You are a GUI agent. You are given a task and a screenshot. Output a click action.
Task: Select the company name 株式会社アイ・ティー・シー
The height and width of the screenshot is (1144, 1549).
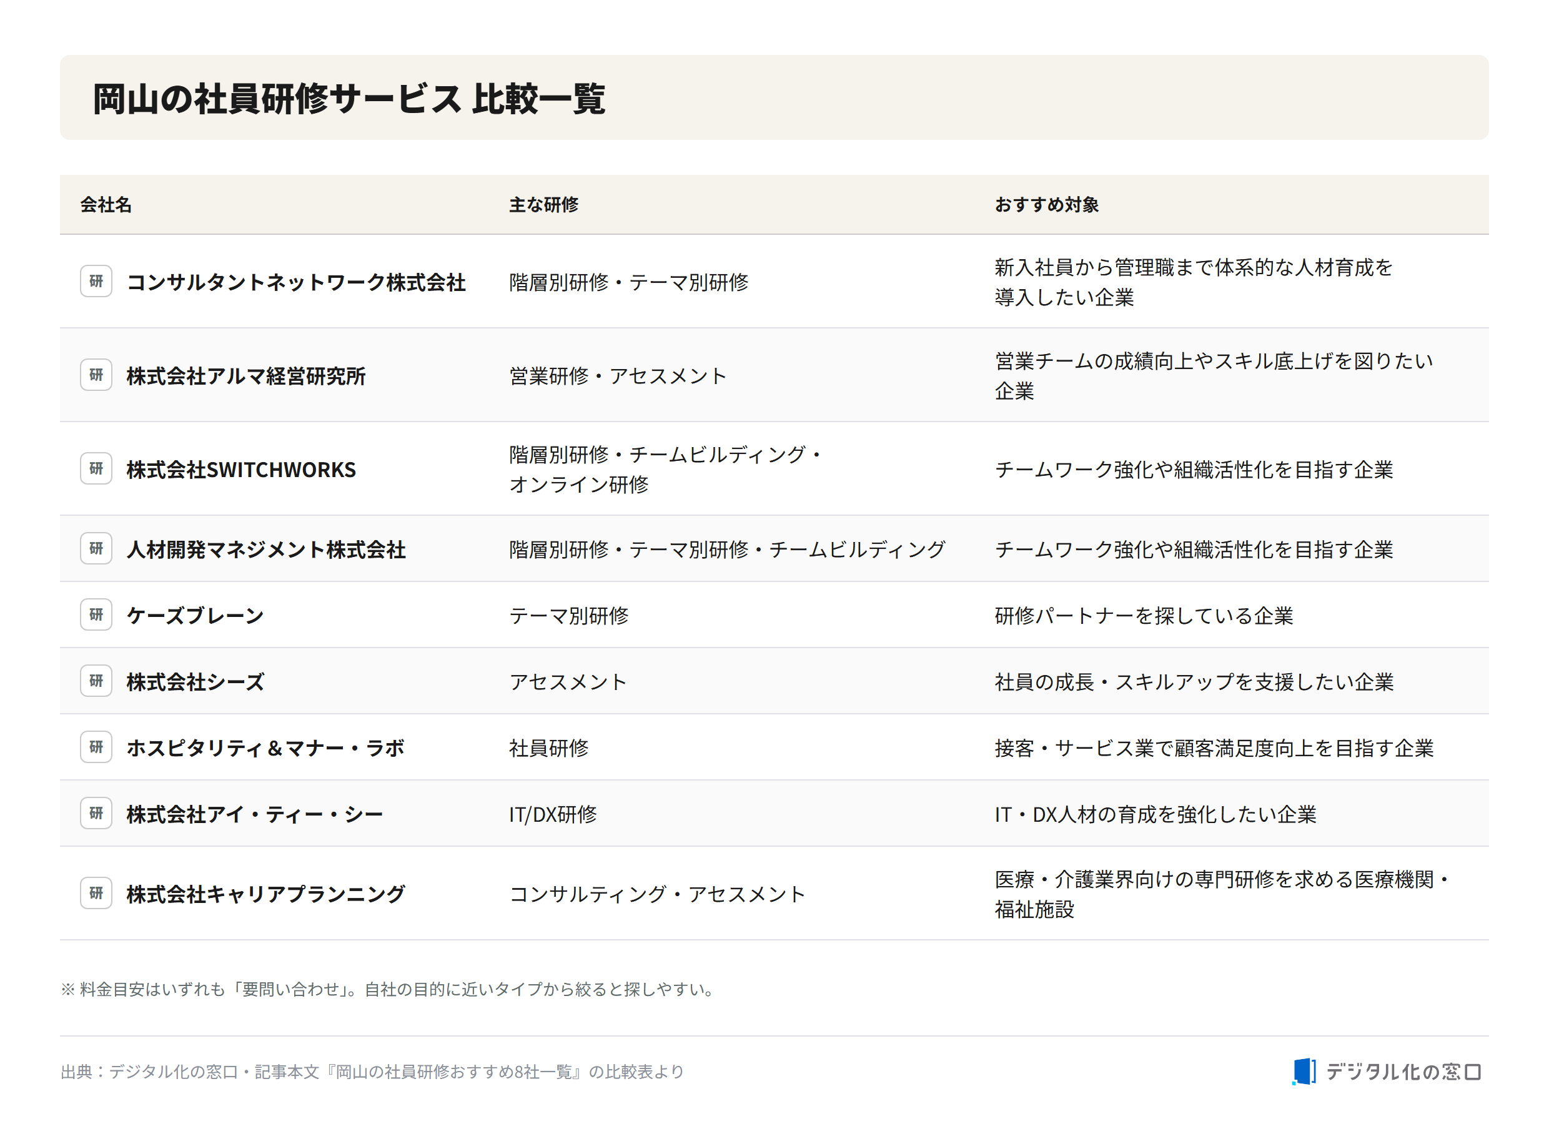[x=255, y=815]
